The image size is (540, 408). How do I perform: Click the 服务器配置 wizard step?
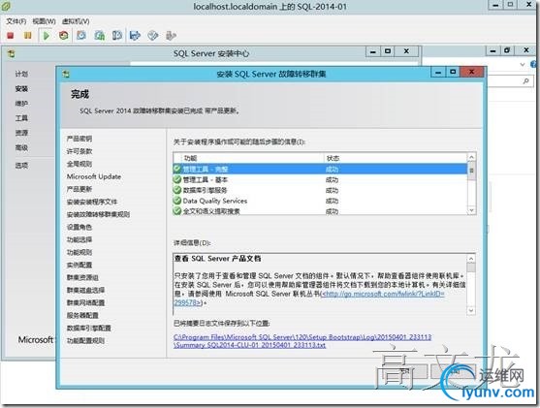(82, 315)
